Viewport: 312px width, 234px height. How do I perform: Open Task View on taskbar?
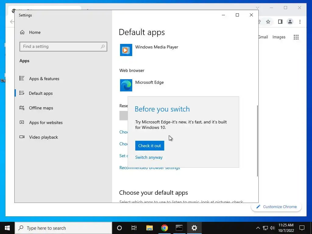pos(134,228)
